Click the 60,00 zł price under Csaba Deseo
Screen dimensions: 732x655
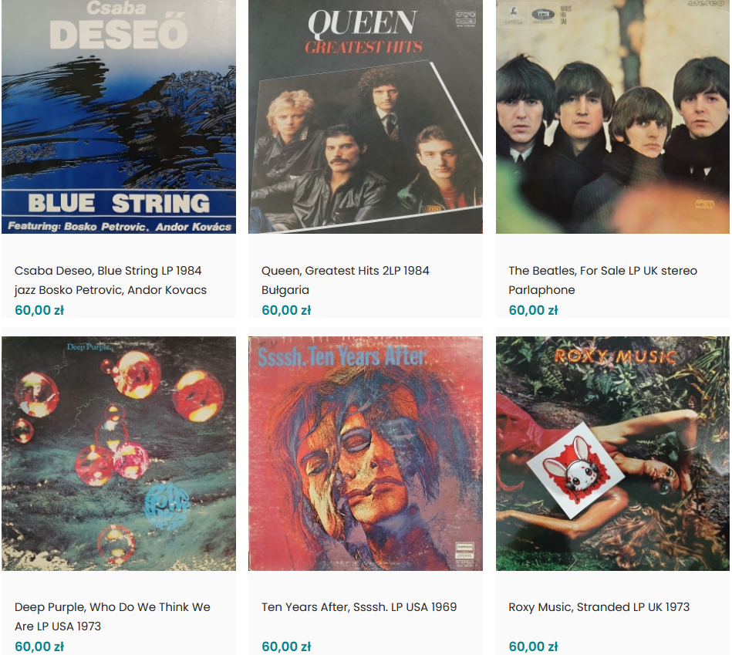[39, 310]
